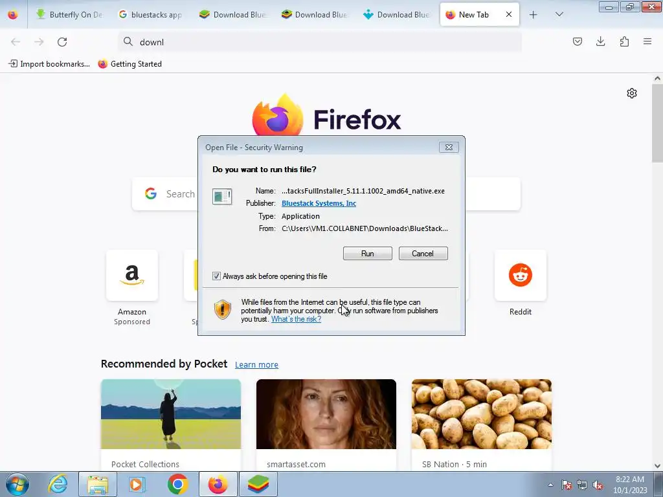Image resolution: width=663 pixels, height=497 pixels.
Task: Launch Internet Explorer from the taskbar
Action: (58, 484)
